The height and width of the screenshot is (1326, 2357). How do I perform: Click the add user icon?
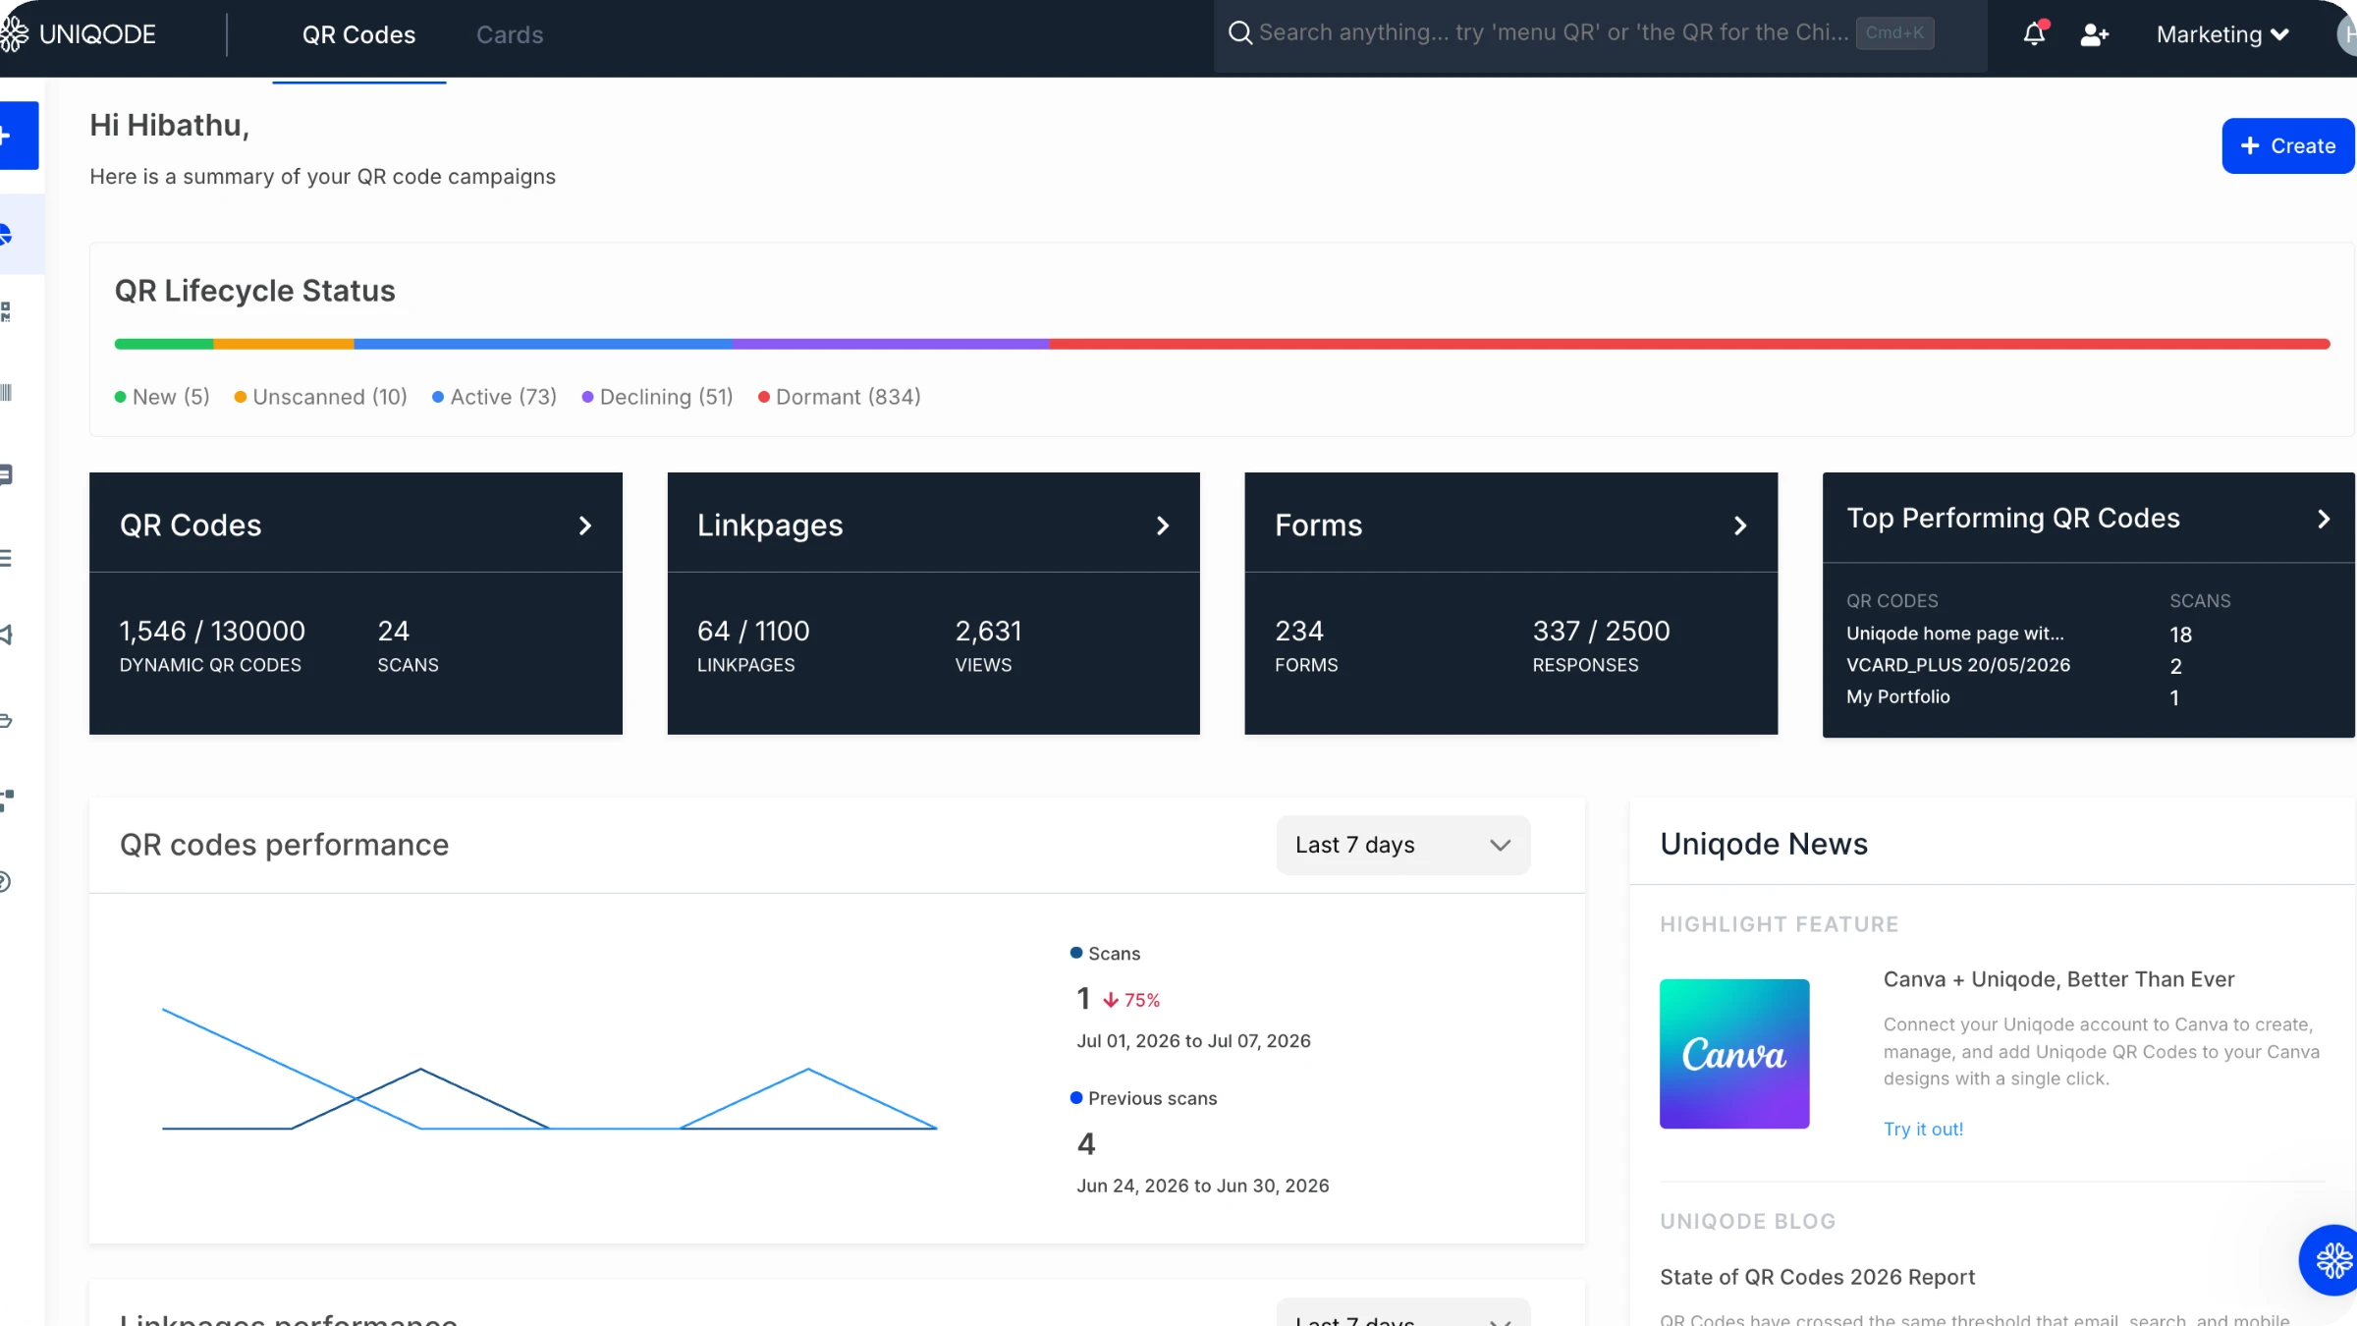2095,34
